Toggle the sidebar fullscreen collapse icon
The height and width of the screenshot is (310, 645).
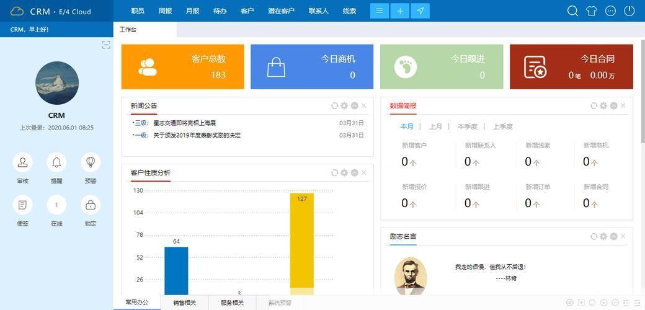point(106,45)
